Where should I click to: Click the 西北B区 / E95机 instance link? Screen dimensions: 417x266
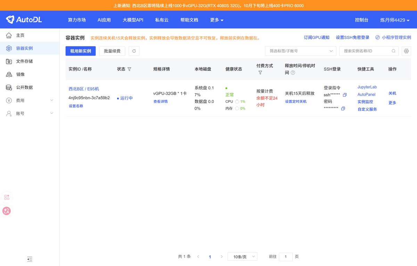[x=84, y=89]
